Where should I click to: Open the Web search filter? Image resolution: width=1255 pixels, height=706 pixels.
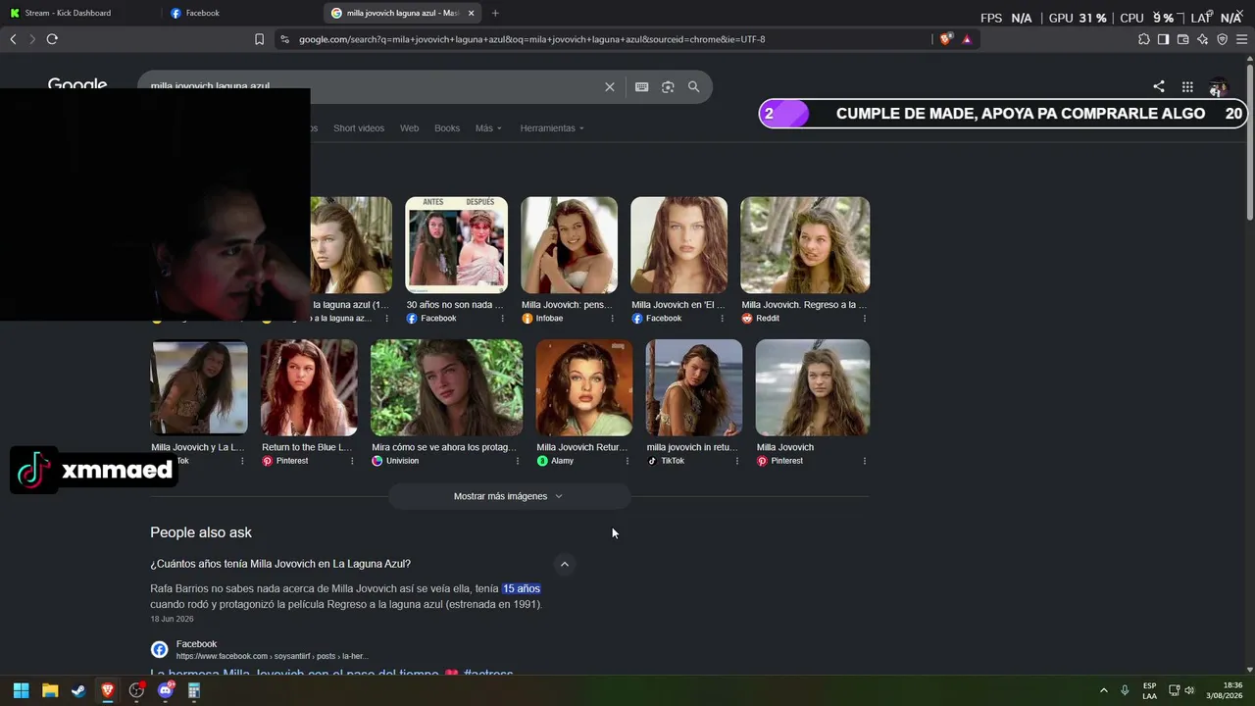(x=409, y=128)
